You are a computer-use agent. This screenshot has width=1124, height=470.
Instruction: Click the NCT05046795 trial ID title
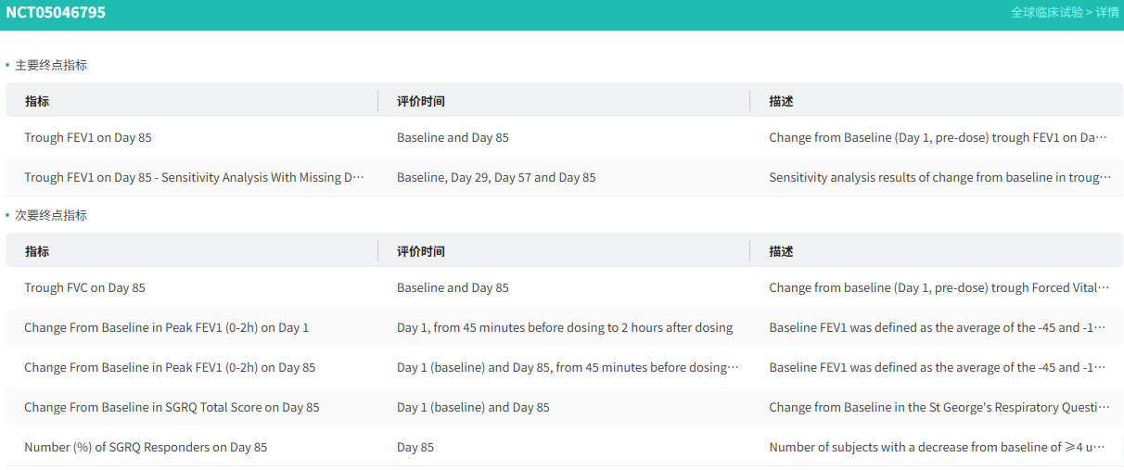pyautogui.click(x=56, y=13)
